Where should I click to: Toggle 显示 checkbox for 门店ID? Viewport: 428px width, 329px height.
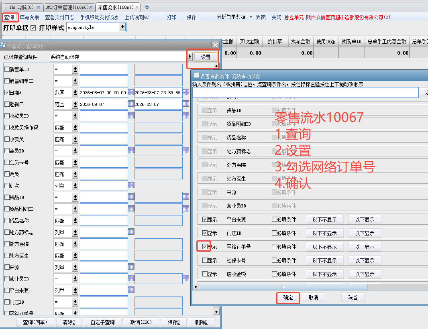point(205,233)
